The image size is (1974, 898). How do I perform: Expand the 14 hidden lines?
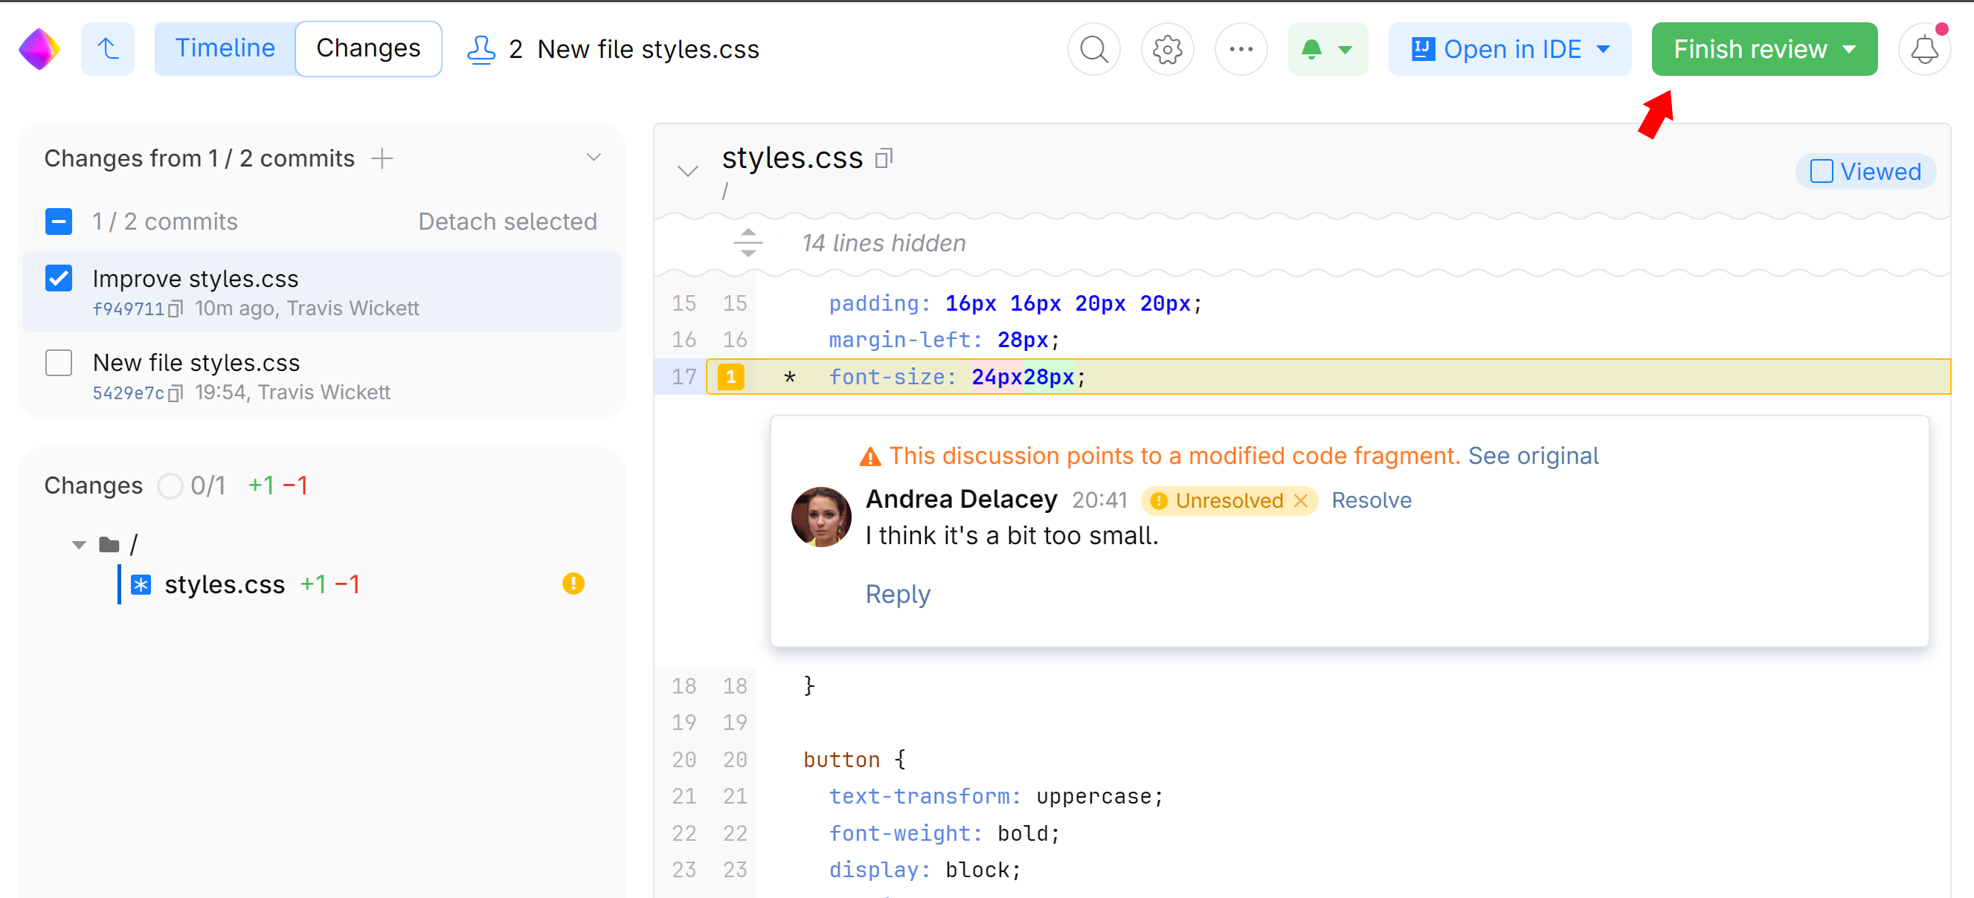tap(748, 243)
